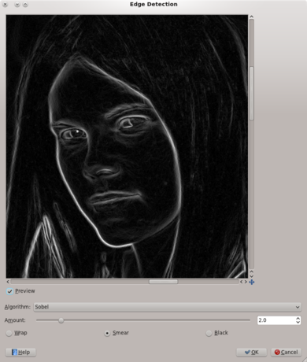Choose the Smear radio option
307x362 pixels.
coord(107,333)
